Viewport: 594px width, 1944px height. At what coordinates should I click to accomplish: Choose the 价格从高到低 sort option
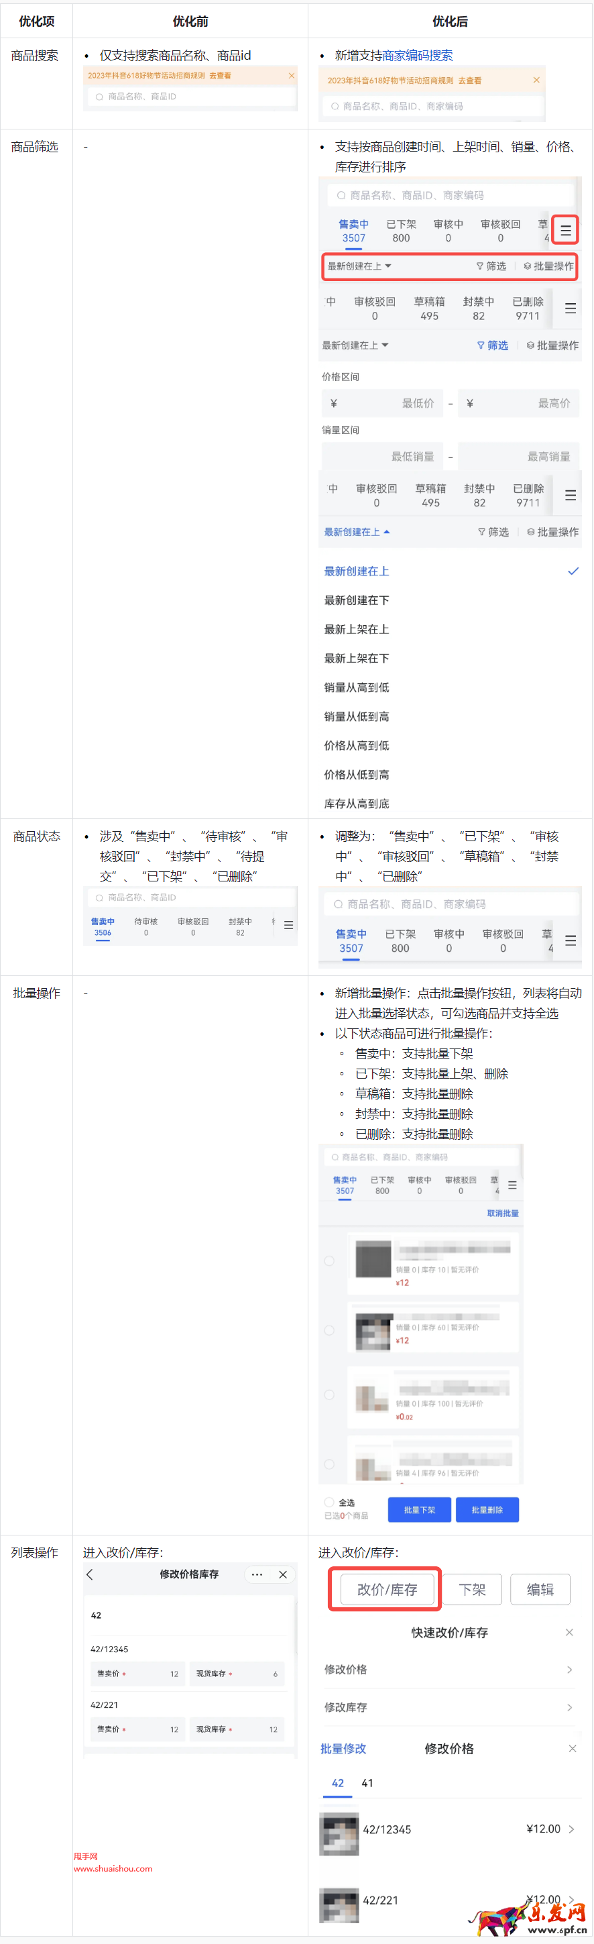point(357,746)
